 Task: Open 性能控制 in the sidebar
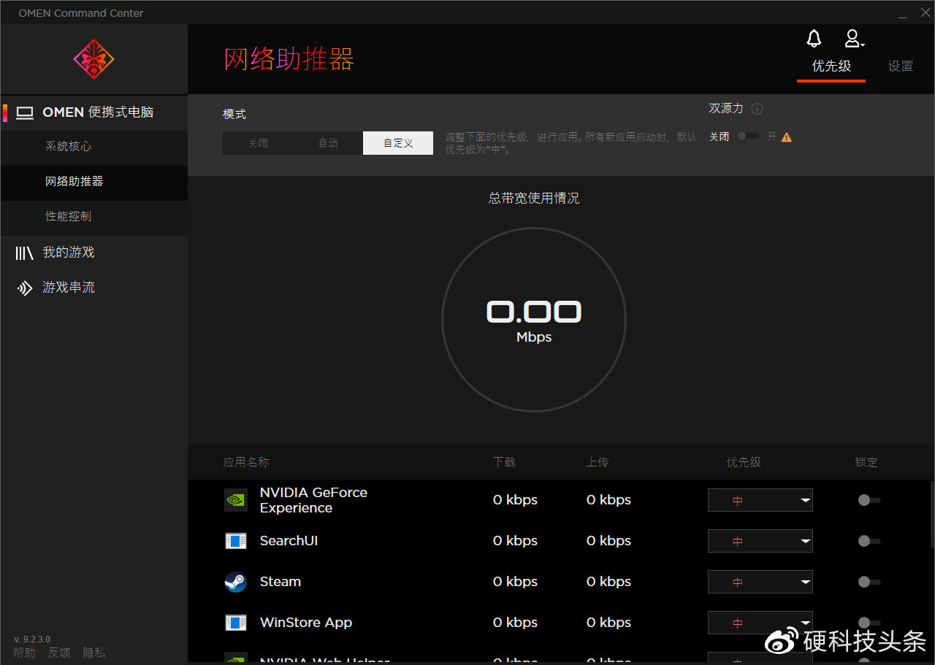point(69,217)
